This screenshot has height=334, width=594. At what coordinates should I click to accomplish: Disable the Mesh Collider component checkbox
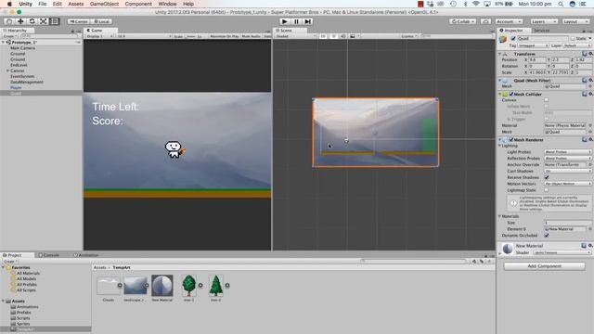511,94
